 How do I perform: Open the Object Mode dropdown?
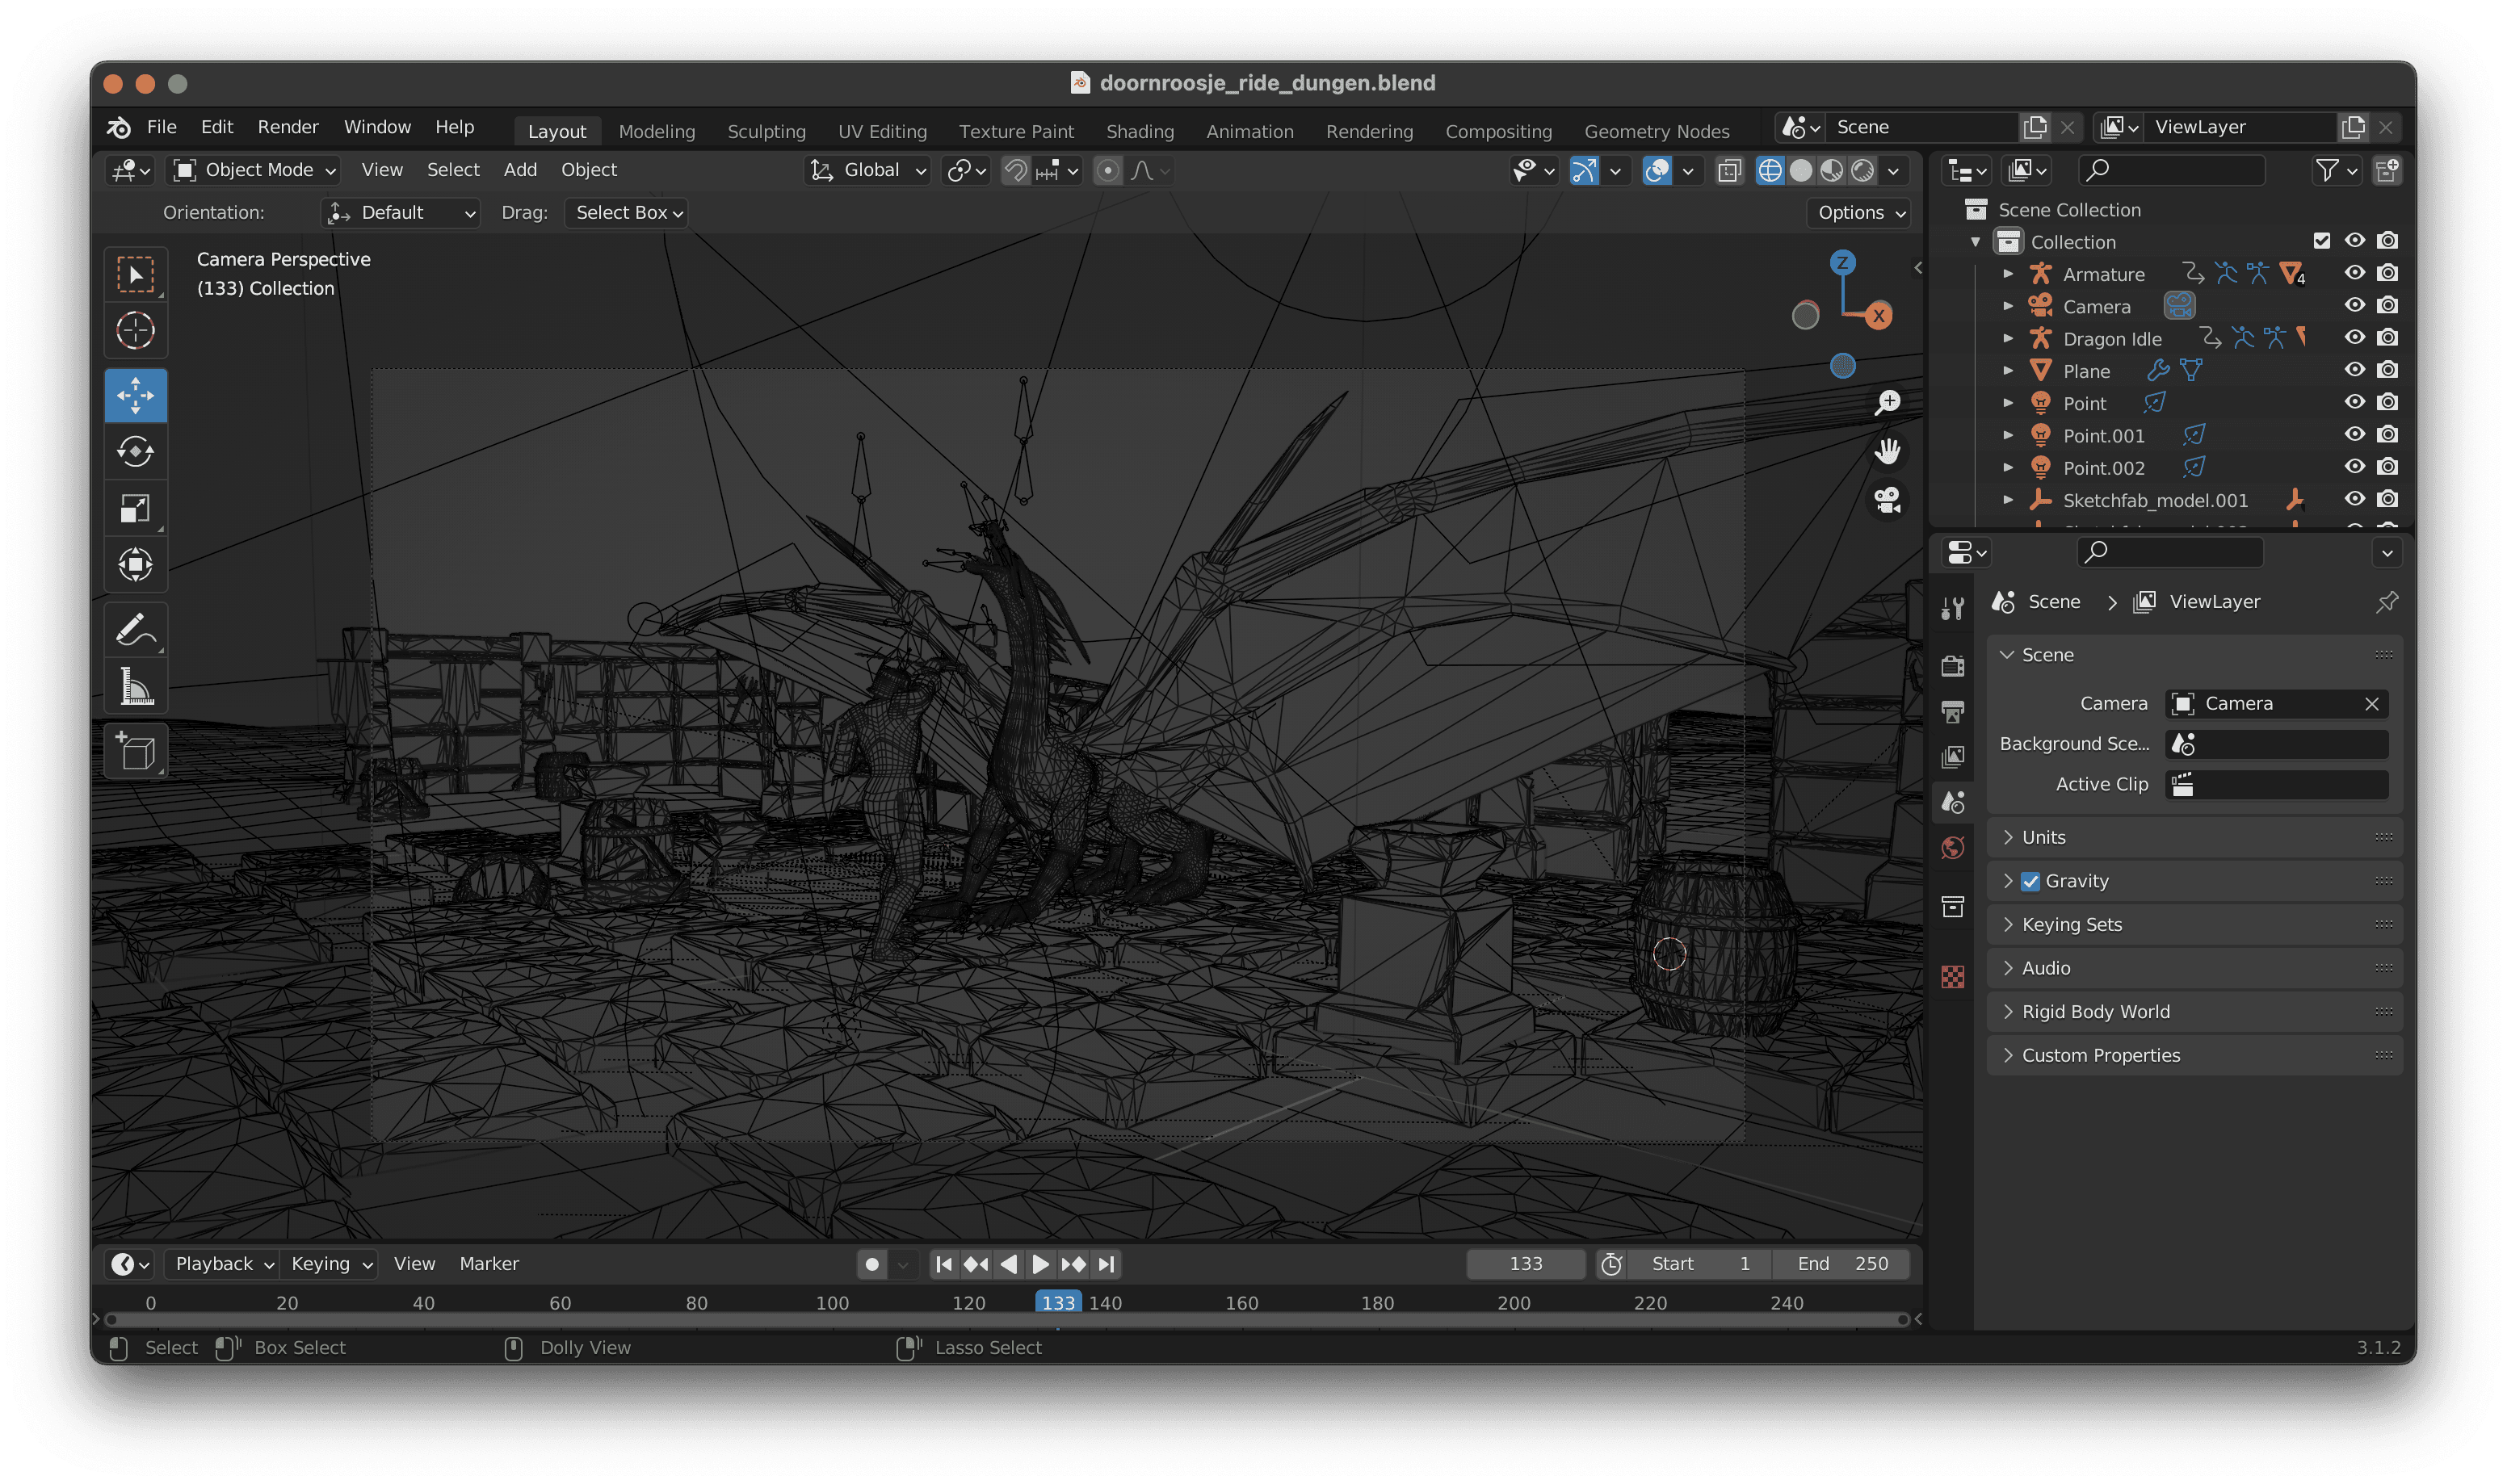pyautogui.click(x=254, y=171)
